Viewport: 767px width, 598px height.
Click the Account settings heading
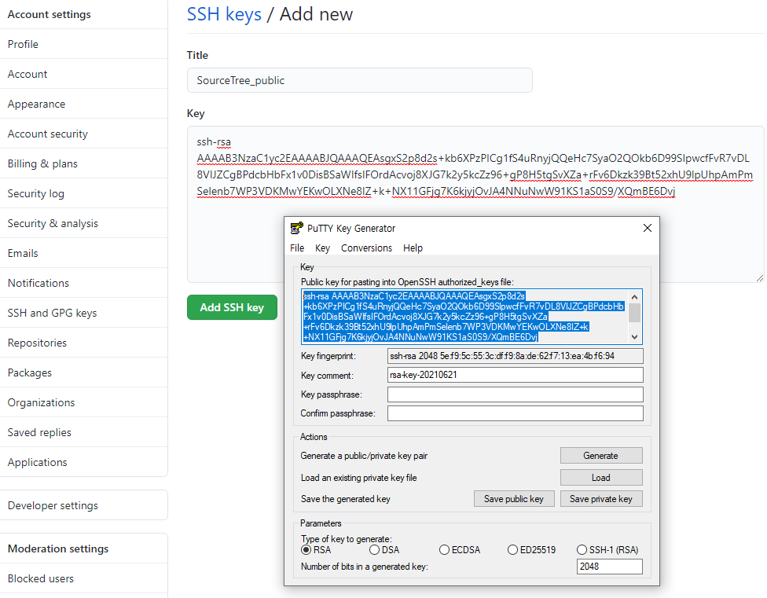[x=50, y=14]
